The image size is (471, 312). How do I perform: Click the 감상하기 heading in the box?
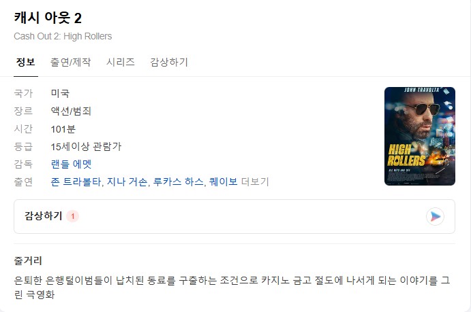44,216
